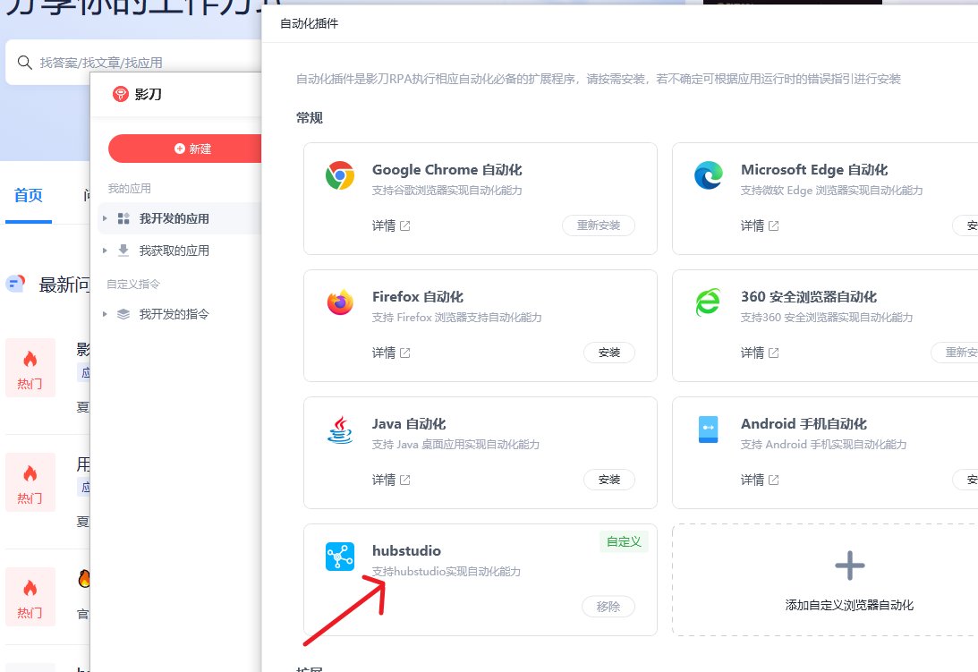Click 添加自定义浏览器自动化 card
The height and width of the screenshot is (672, 978).
coord(825,580)
